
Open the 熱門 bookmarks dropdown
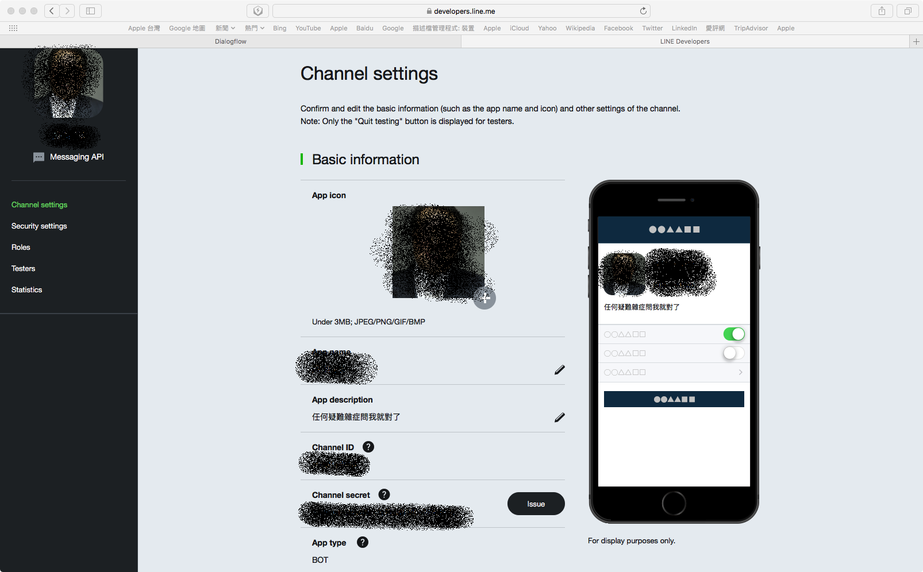[255, 28]
